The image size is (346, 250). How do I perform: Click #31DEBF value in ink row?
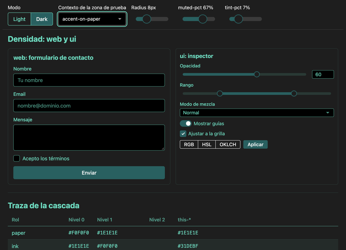188,246
